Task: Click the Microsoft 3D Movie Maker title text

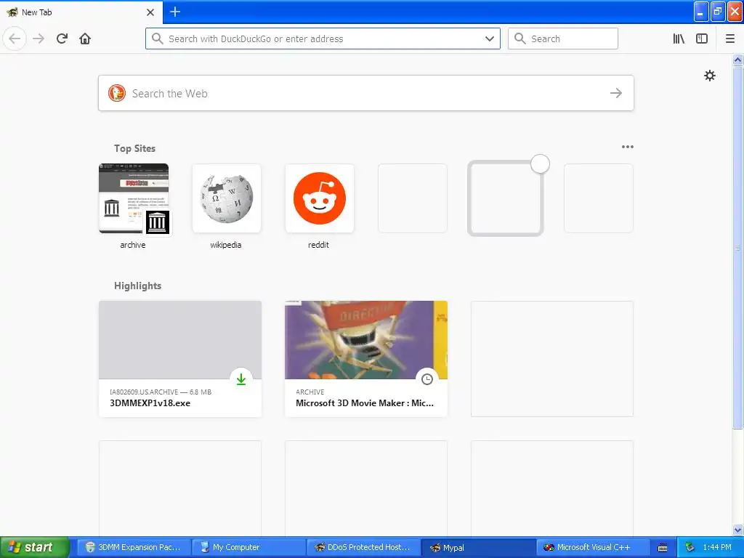Action: (x=365, y=403)
